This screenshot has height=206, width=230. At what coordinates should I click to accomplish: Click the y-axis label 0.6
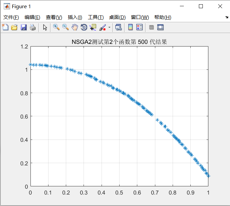click(24, 117)
